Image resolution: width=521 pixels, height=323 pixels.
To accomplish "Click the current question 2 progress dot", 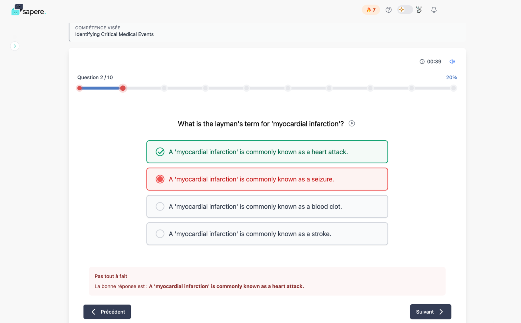I will [x=123, y=88].
